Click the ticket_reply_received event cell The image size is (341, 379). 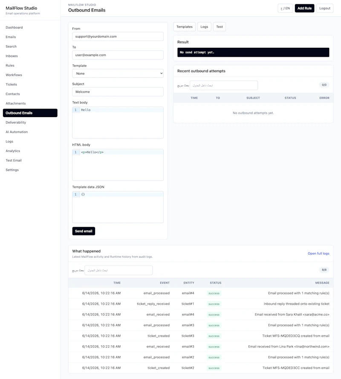[x=153, y=304]
